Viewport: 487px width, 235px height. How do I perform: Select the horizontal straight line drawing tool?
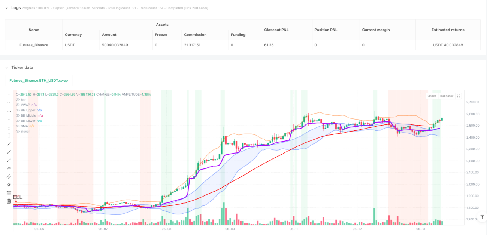(x=9, y=94)
